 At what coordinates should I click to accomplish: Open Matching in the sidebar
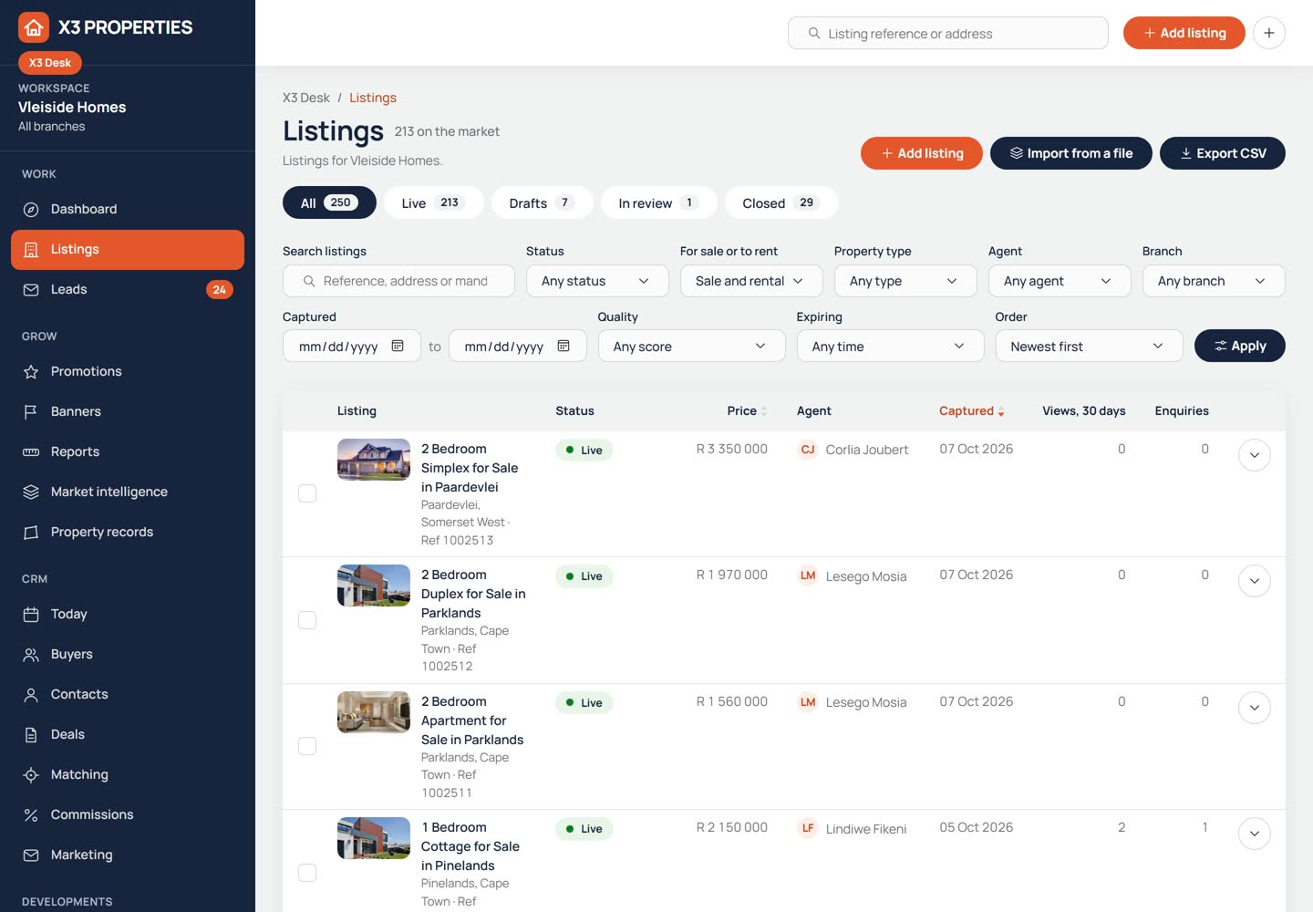point(128,774)
